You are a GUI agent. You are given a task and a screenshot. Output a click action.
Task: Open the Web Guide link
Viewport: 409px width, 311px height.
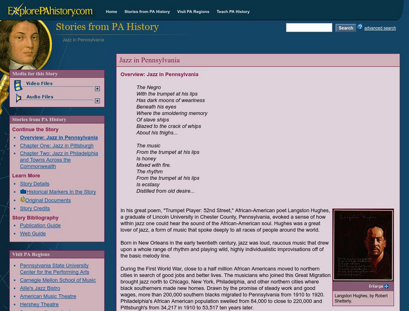[33, 234]
